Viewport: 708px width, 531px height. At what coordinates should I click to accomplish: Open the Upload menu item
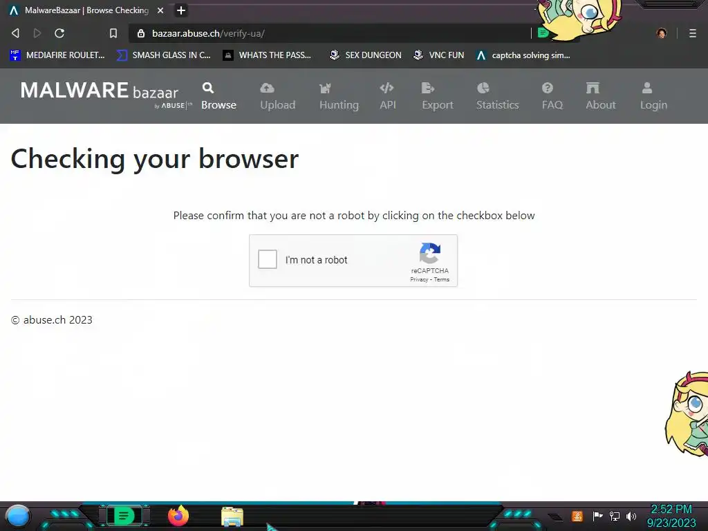pyautogui.click(x=278, y=96)
